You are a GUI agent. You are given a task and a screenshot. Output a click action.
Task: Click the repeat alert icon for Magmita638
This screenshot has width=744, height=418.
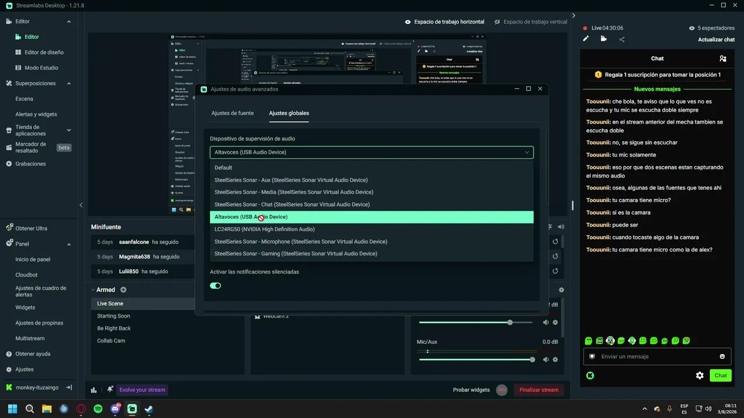pos(555,257)
